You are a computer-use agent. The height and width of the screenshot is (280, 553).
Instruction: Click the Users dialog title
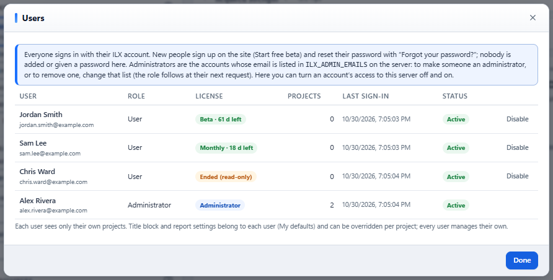[33, 18]
